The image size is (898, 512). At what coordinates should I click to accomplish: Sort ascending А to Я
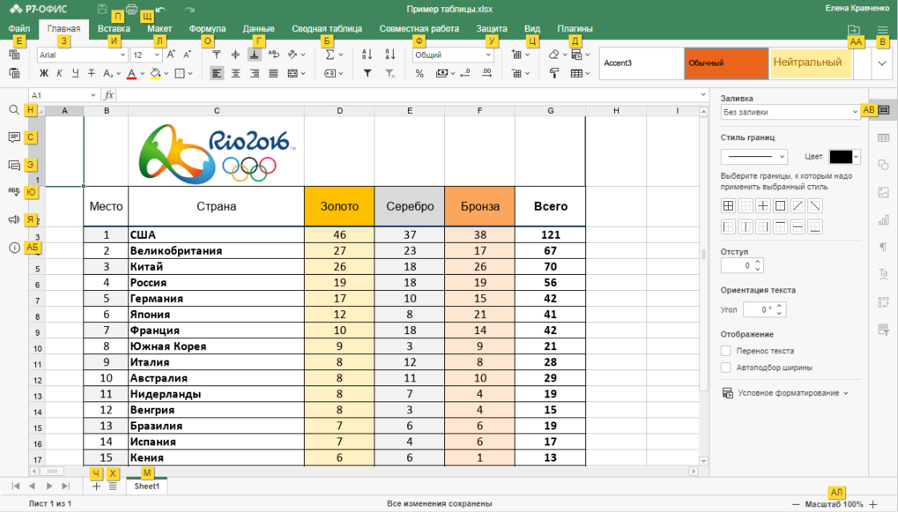[x=367, y=54]
